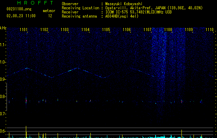Click the tallest yellow intensity spike at 1101
This screenshot has width=217, height=138.
click(x=26, y=132)
